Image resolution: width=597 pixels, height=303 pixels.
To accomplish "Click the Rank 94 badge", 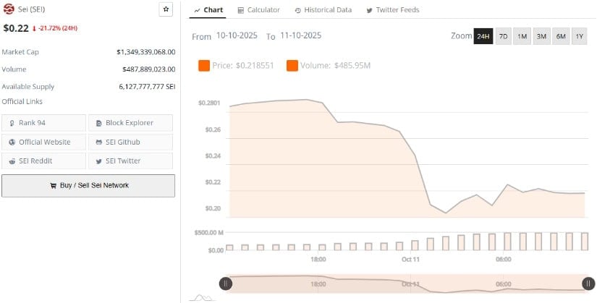I will click(x=43, y=123).
